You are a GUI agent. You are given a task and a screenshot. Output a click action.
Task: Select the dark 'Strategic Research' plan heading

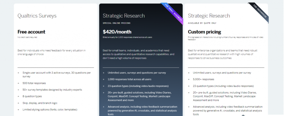124,16
